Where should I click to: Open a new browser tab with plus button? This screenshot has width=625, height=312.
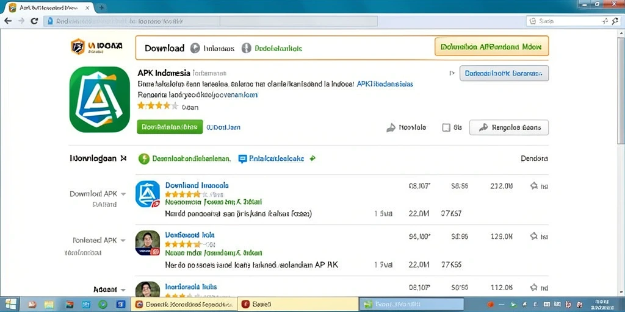(102, 7)
